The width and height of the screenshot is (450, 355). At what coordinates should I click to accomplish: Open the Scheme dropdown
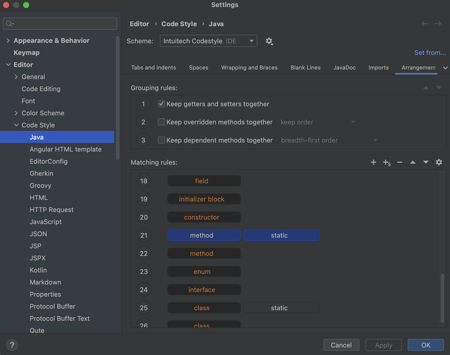208,41
